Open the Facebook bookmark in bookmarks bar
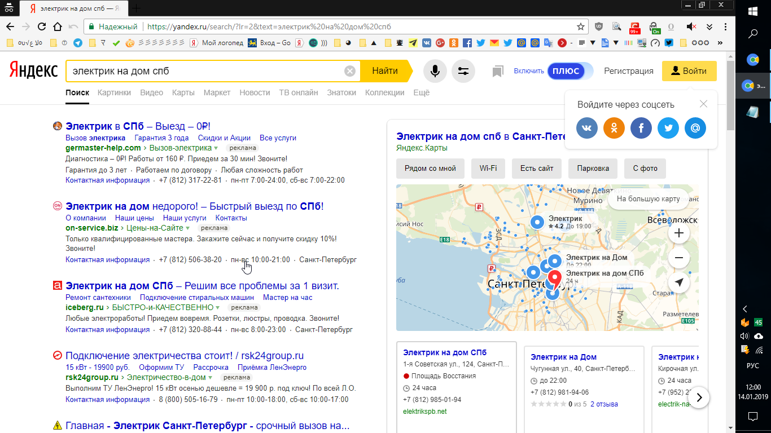Screen dimensions: 771x433 tap(467, 42)
